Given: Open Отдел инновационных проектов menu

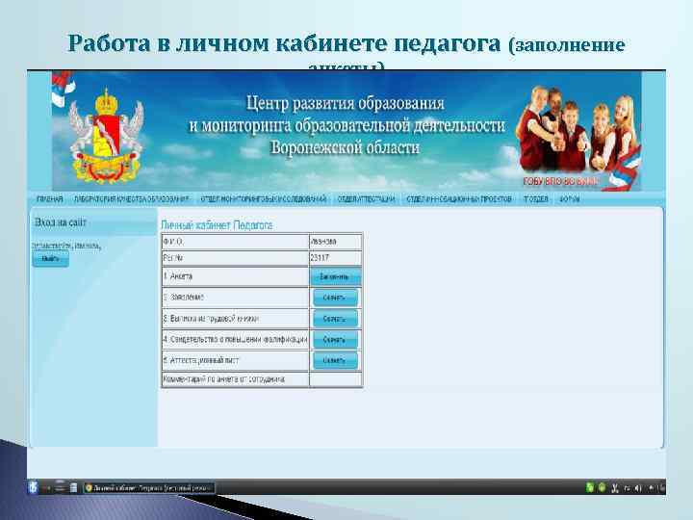Looking at the screenshot, I should click(x=459, y=199).
